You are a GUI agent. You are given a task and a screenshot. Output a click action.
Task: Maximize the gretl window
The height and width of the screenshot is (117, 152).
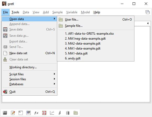click(134, 4)
